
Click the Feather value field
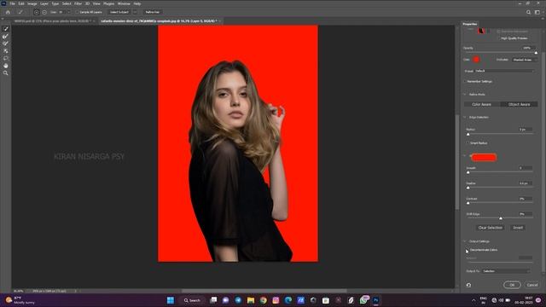(526, 183)
